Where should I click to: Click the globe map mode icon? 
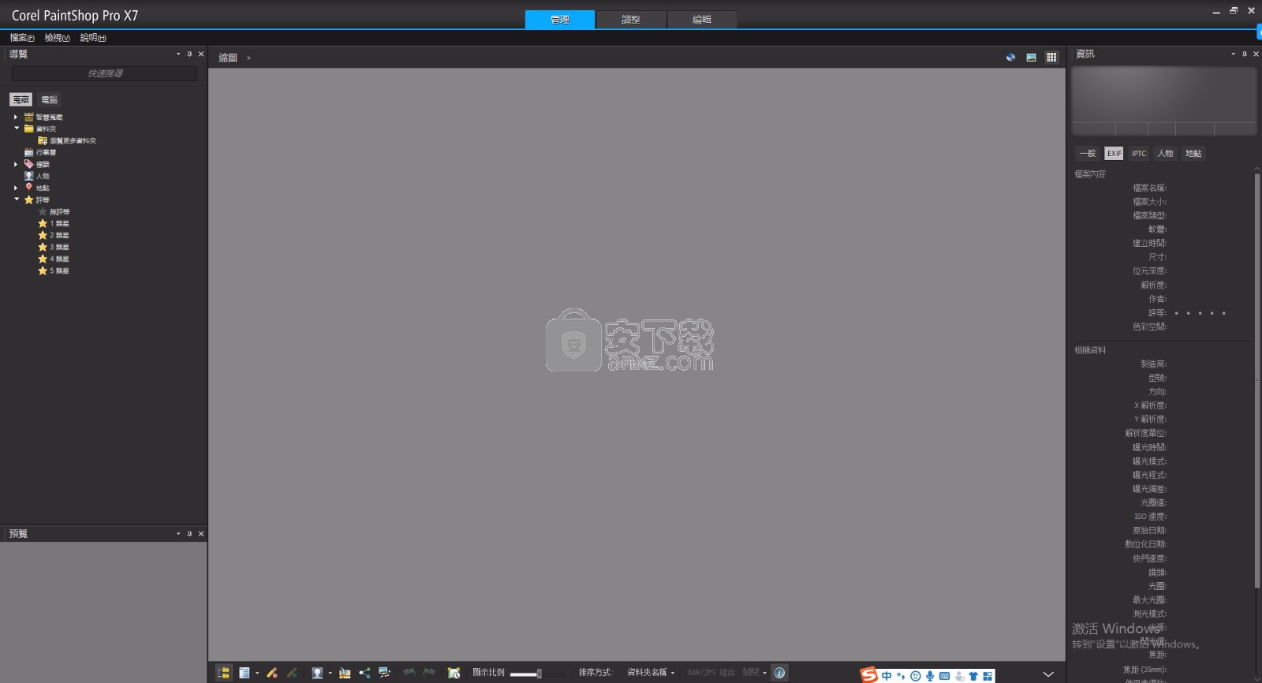(x=1010, y=58)
